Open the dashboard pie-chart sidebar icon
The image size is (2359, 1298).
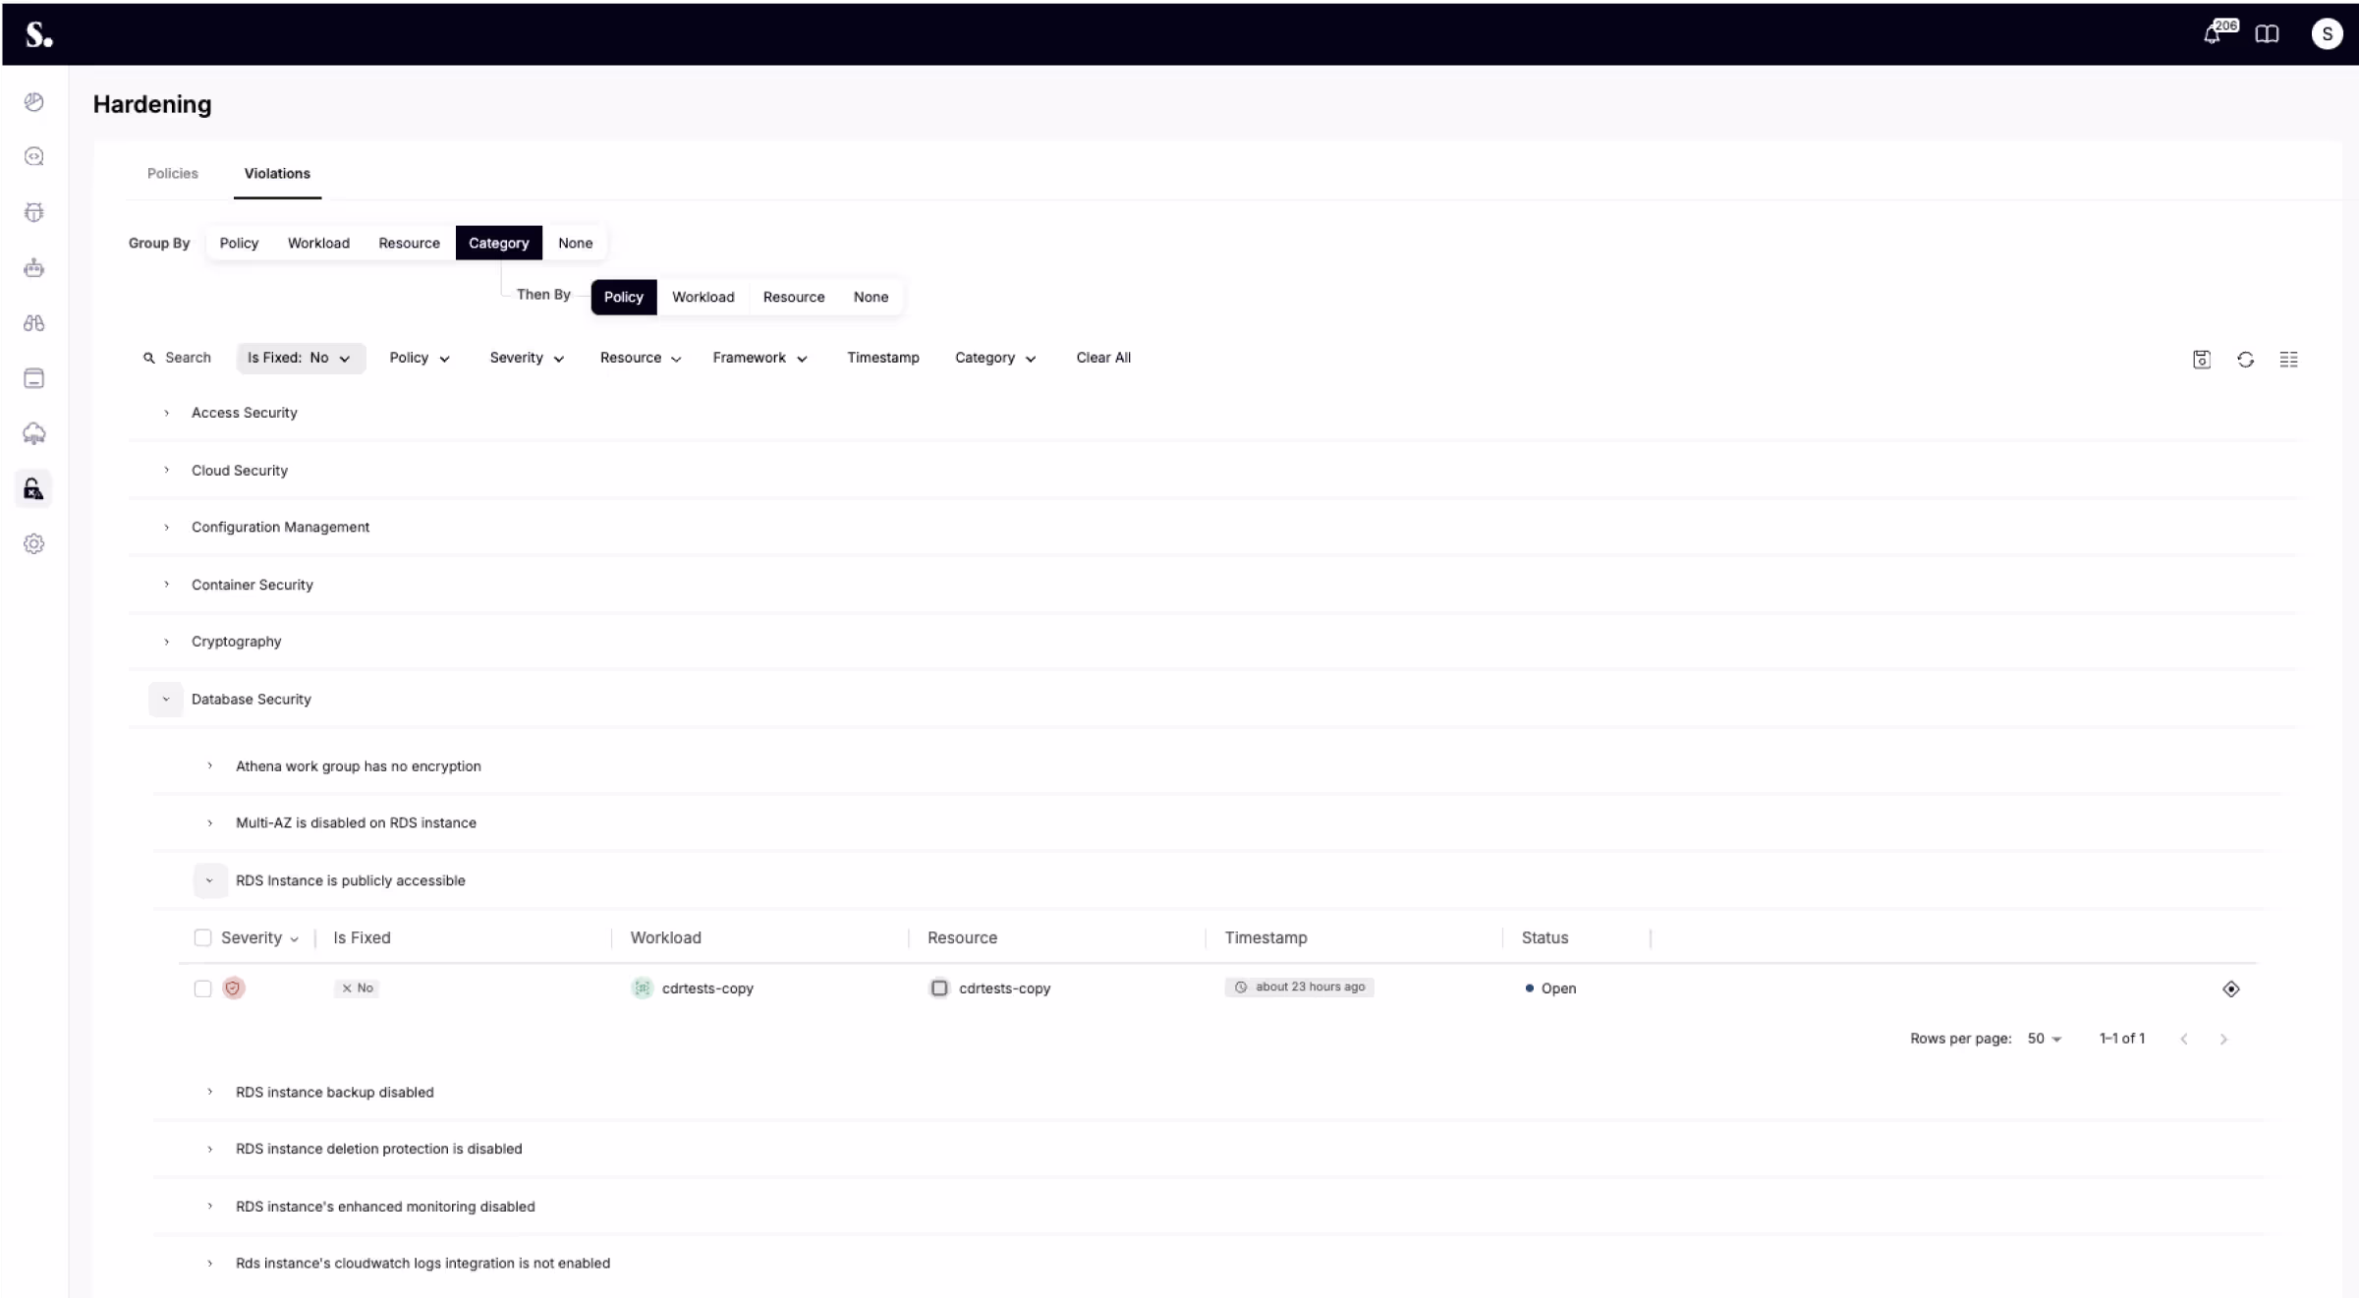point(34,101)
